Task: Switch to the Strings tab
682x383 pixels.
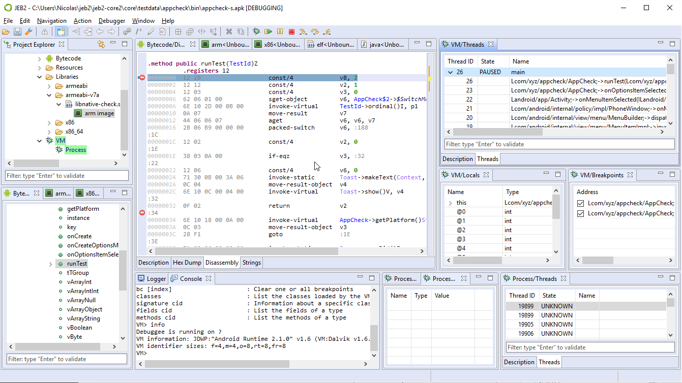Action: tap(252, 263)
